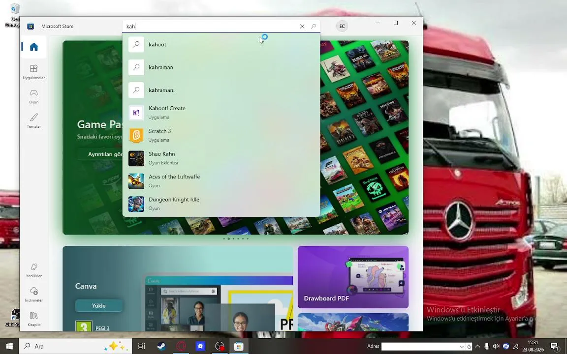Open the Home tab in Microsoft Store sidebar
Screen dimensions: 567x354
(x=33, y=47)
